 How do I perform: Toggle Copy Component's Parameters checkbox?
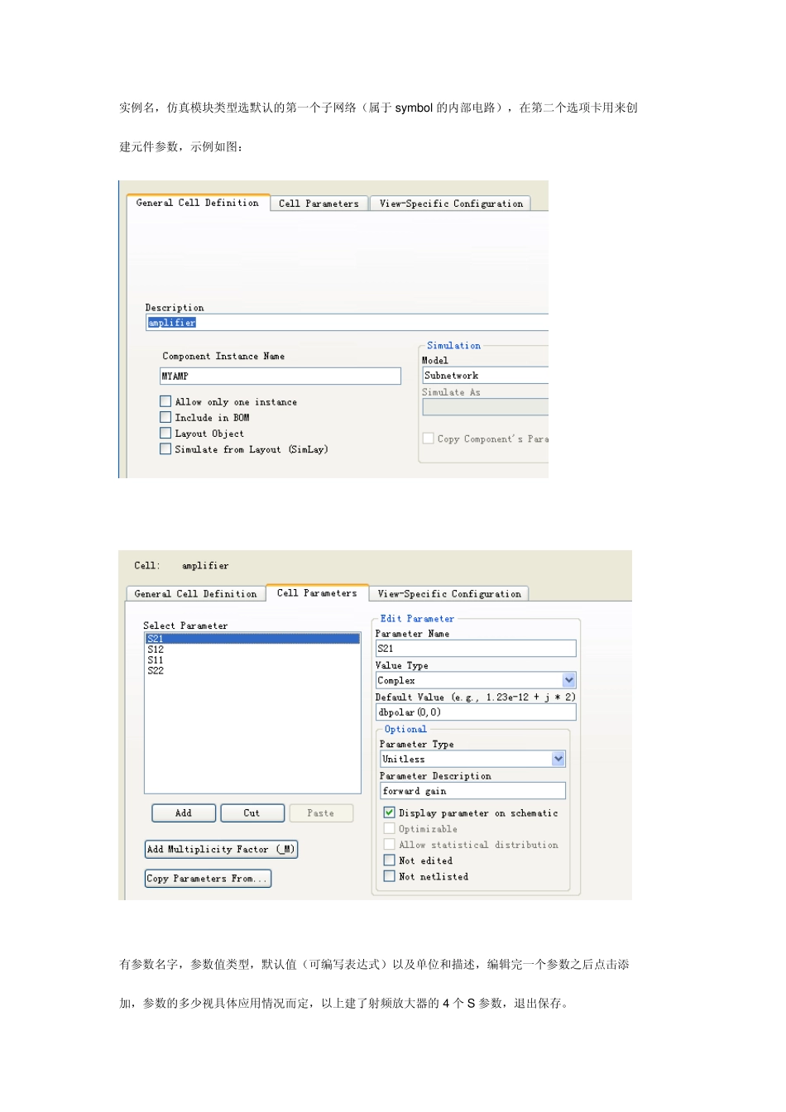429,439
